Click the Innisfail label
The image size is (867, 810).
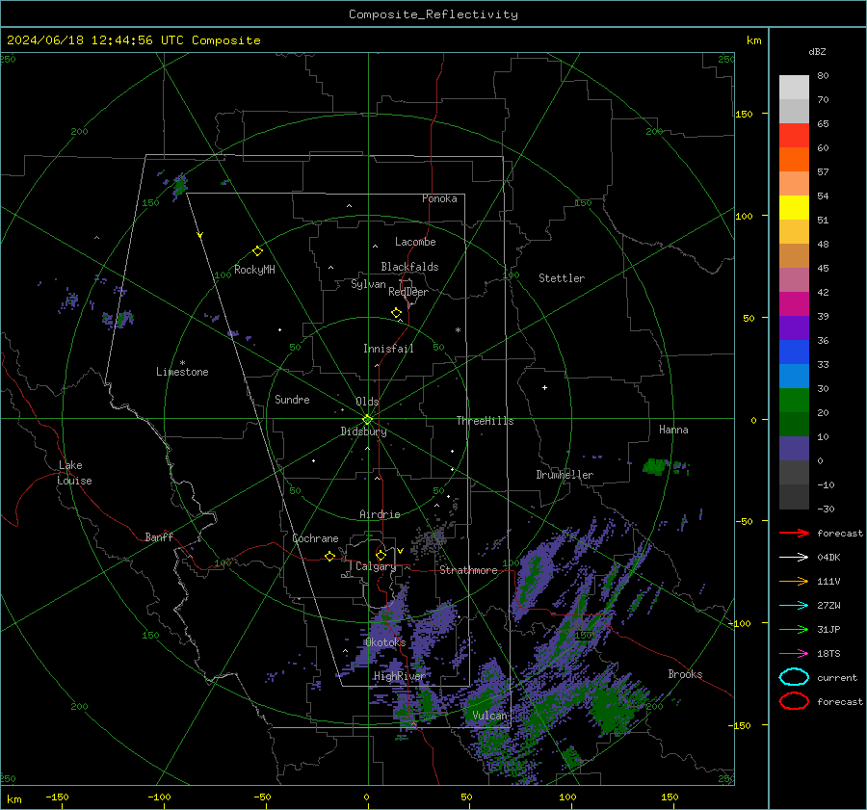(388, 349)
